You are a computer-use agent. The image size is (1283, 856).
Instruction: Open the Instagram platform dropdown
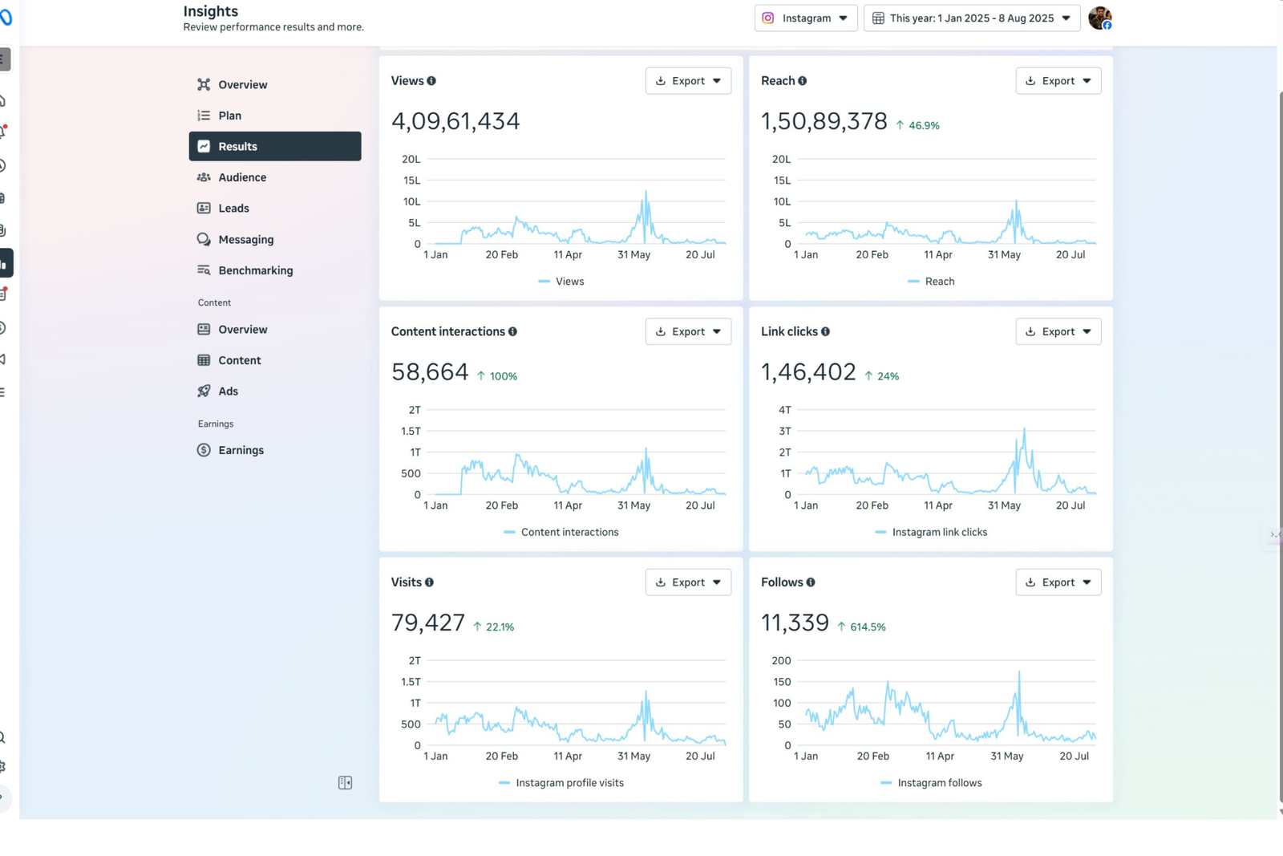pyautogui.click(x=805, y=18)
